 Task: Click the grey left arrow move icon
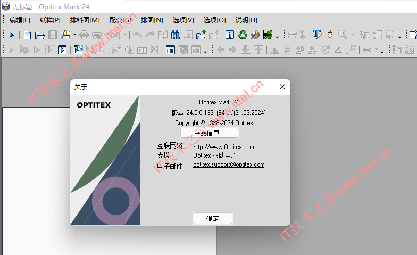(220, 50)
